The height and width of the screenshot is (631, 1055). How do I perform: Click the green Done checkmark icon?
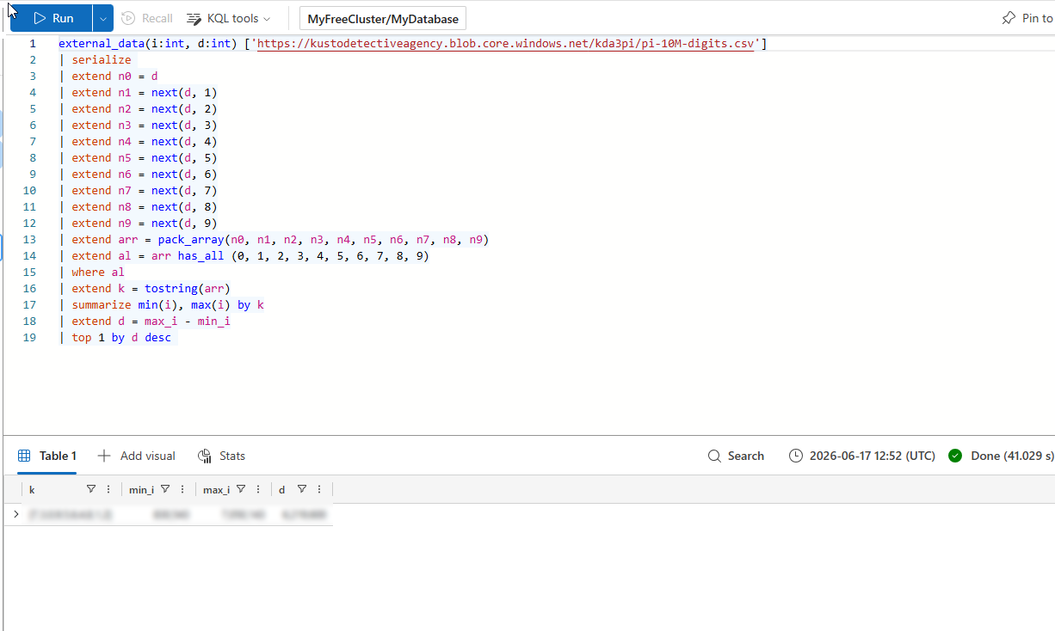click(955, 456)
